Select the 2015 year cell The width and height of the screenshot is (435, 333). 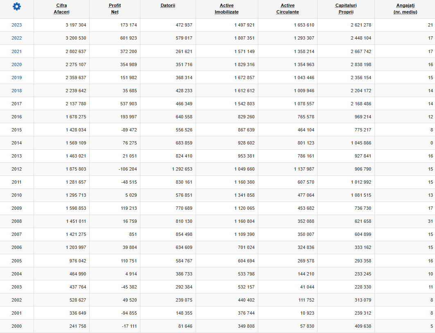pos(17,130)
